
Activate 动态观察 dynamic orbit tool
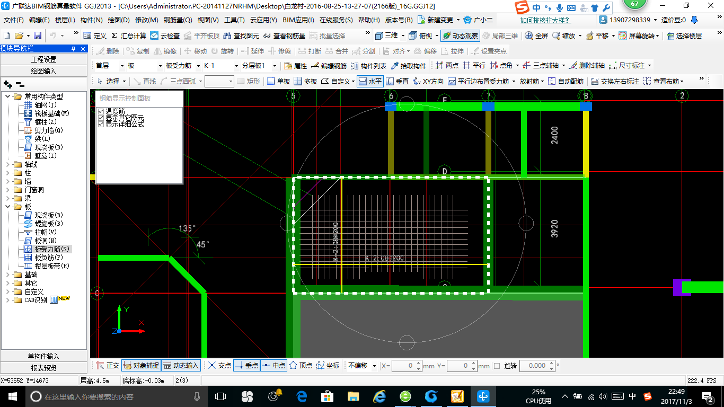460,36
